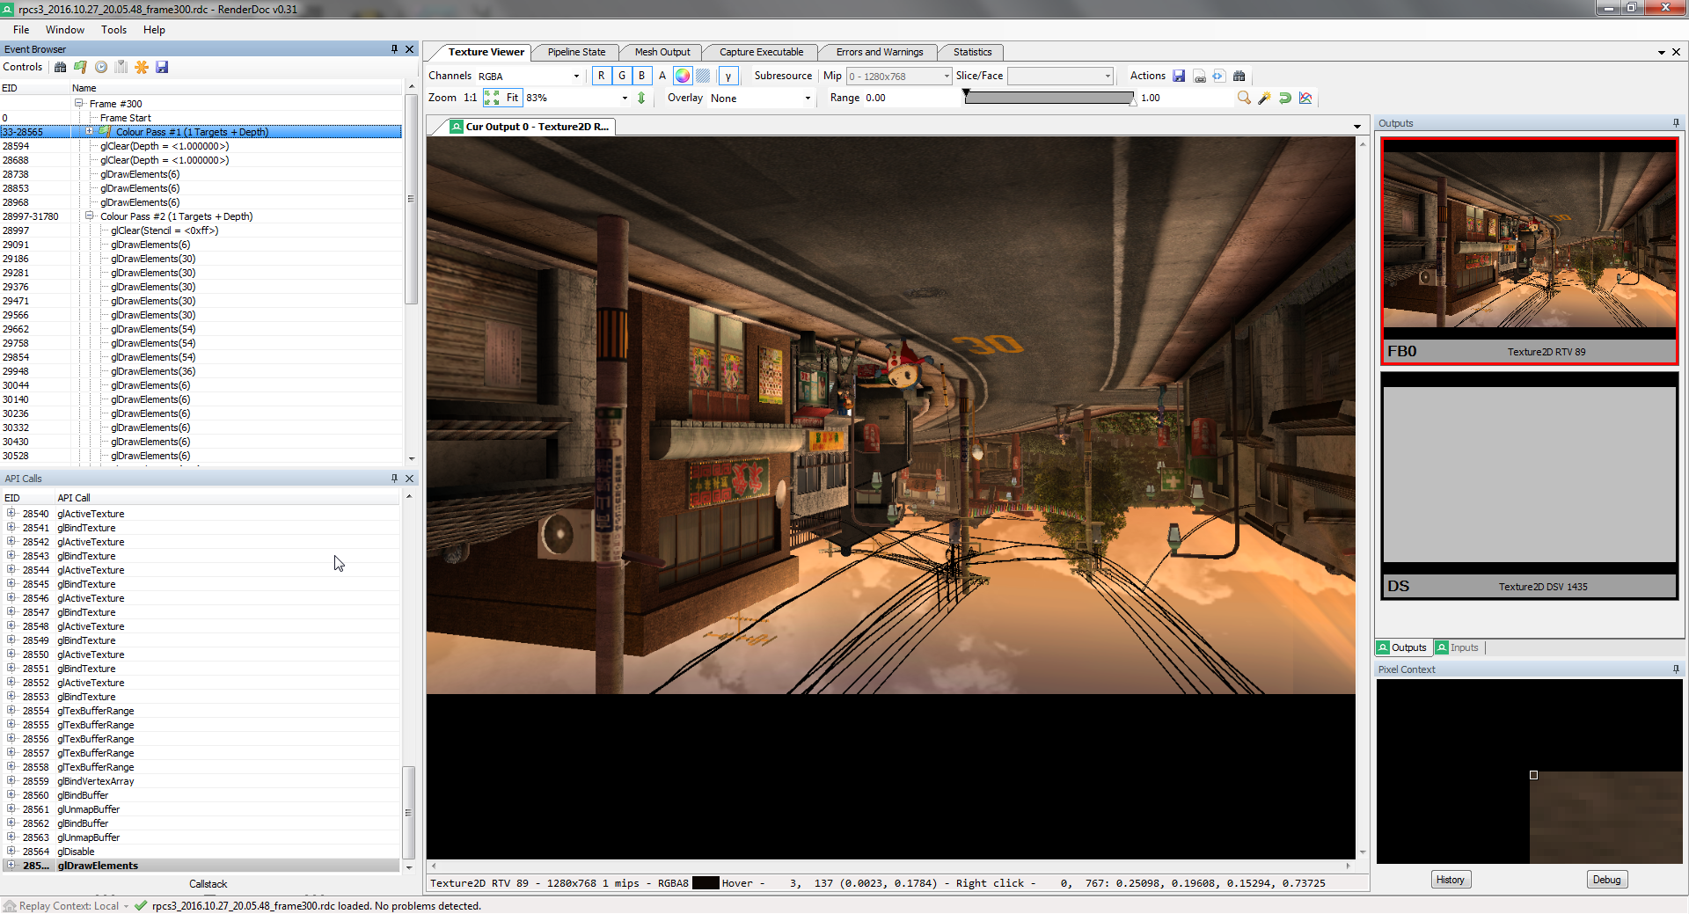Open the Tools menu
The image size is (1689, 914).
tap(113, 30)
